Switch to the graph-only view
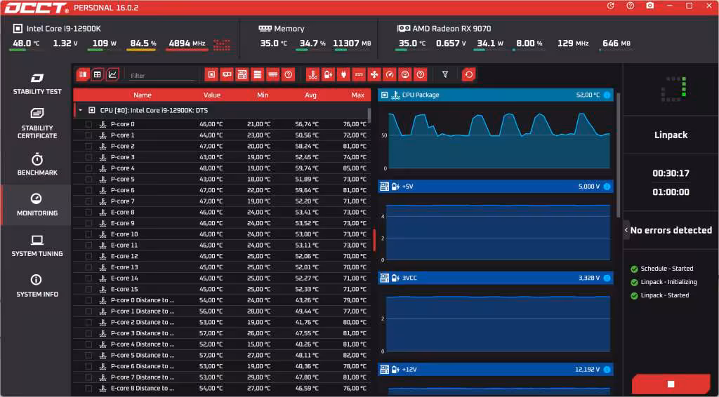The height and width of the screenshot is (397, 719). click(113, 74)
